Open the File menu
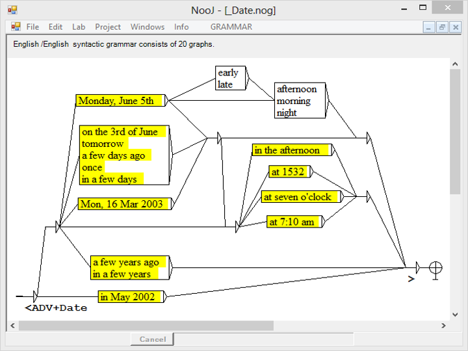The image size is (468, 351). [x=32, y=27]
